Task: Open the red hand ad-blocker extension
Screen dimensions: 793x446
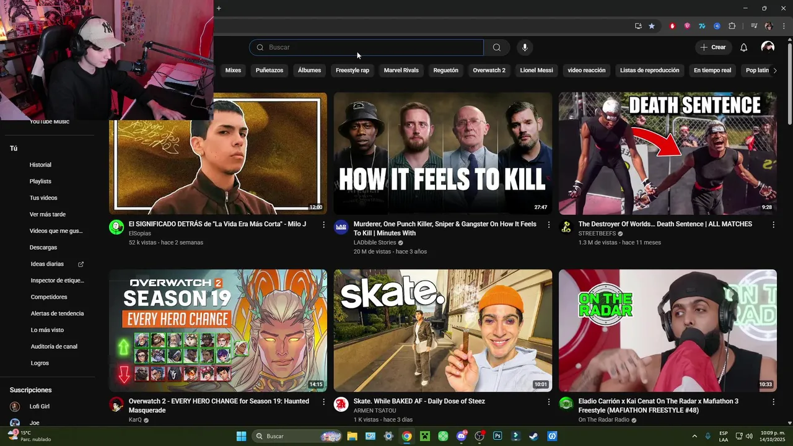Action: coord(672,26)
